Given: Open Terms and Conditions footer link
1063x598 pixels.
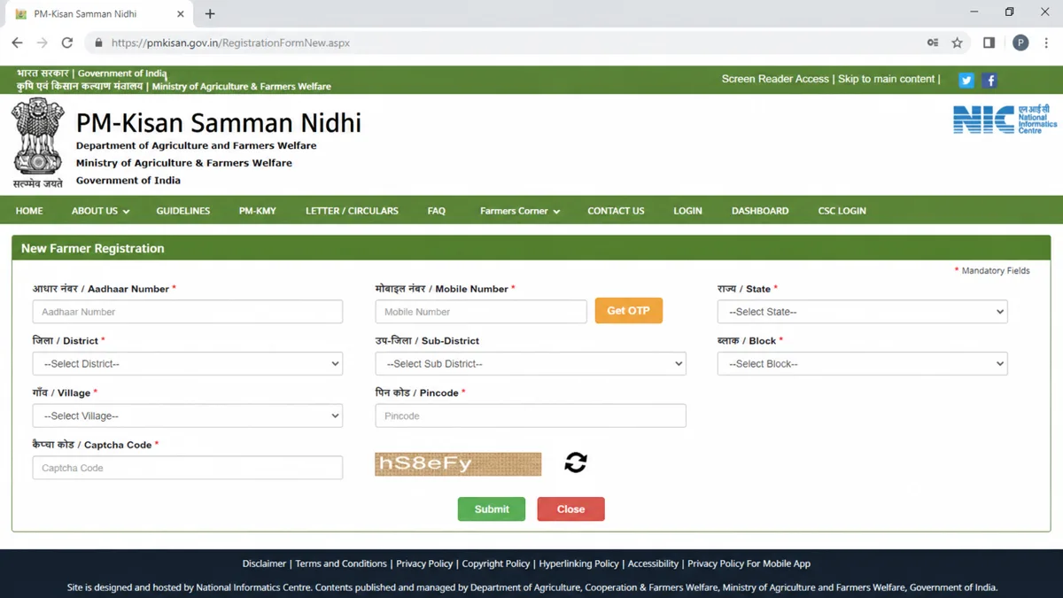Looking at the screenshot, I should click(341, 563).
